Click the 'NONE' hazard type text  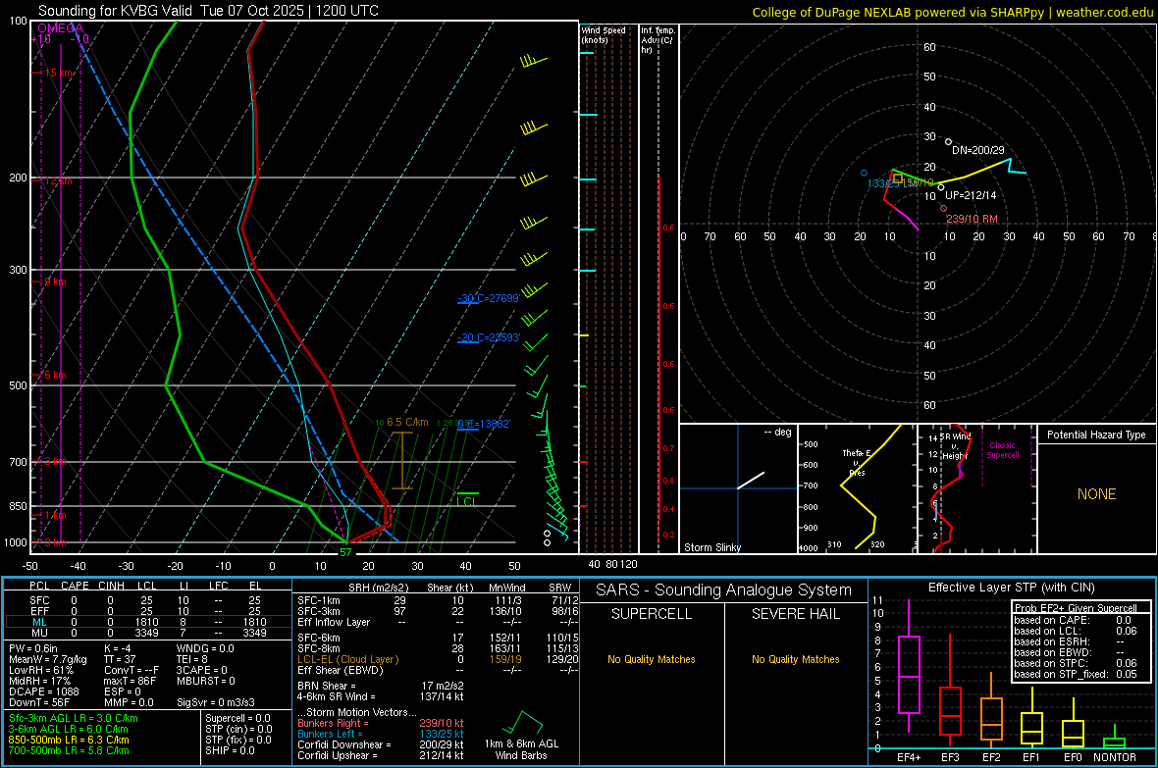click(1096, 494)
